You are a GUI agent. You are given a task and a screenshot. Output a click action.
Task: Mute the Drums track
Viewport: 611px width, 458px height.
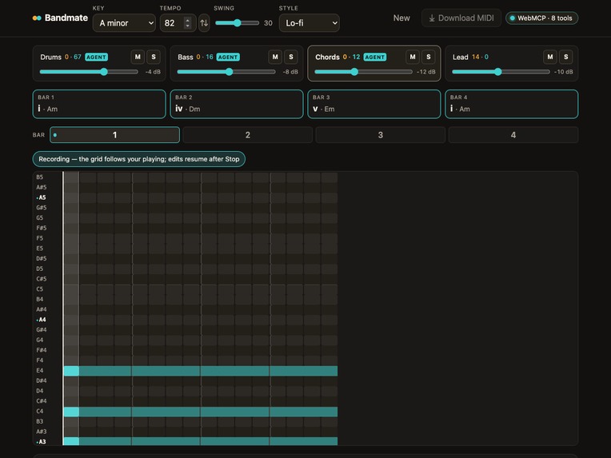[x=138, y=57]
